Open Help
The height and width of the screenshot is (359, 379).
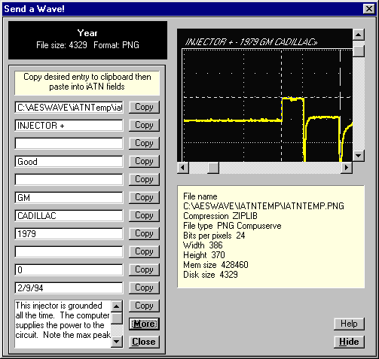coord(349,324)
